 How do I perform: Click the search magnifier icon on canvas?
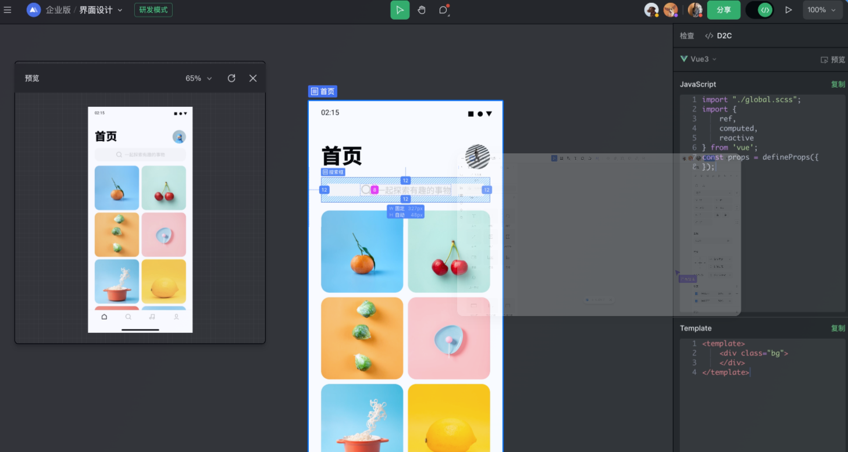(x=366, y=189)
